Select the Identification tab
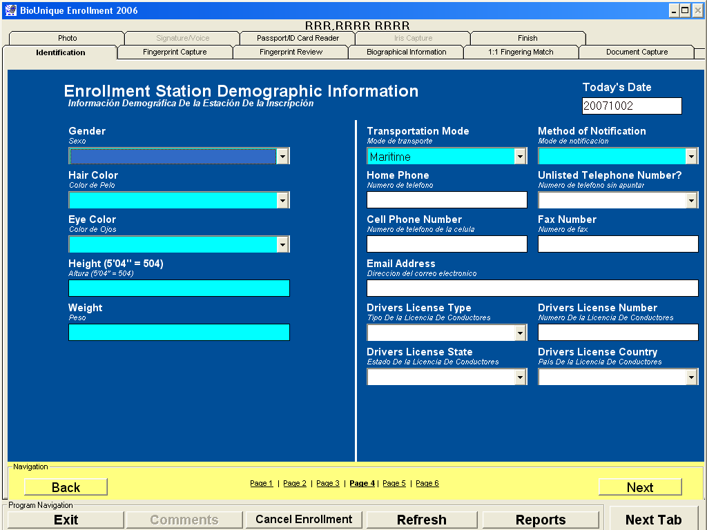The image size is (707, 530). 61,52
